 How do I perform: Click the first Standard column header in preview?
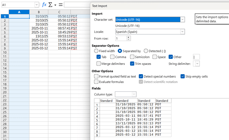[x=107, y=100]
